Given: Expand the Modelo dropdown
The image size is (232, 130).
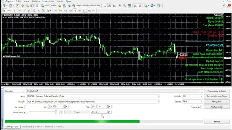Looking at the screenshot, I should pos(158,101).
